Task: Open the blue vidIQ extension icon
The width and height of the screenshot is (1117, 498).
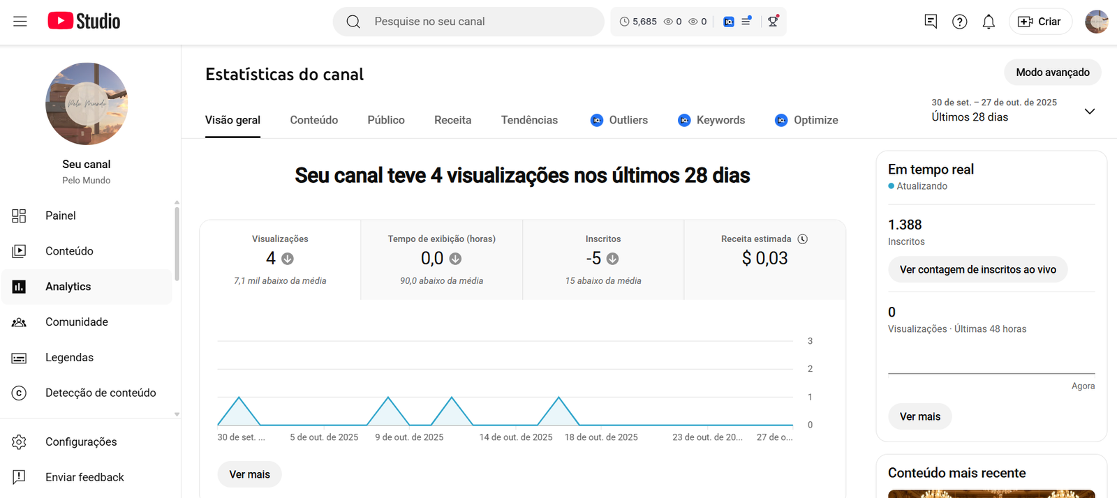Action: (729, 22)
